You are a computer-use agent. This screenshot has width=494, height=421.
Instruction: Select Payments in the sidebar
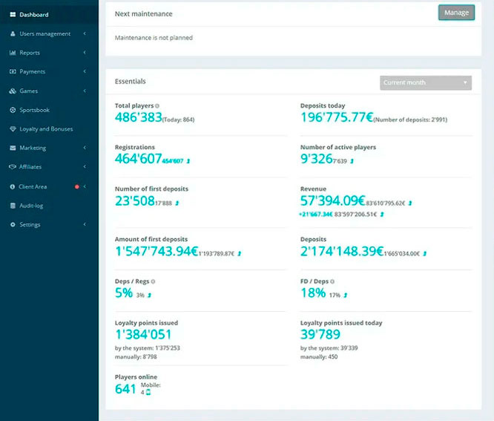49,71
